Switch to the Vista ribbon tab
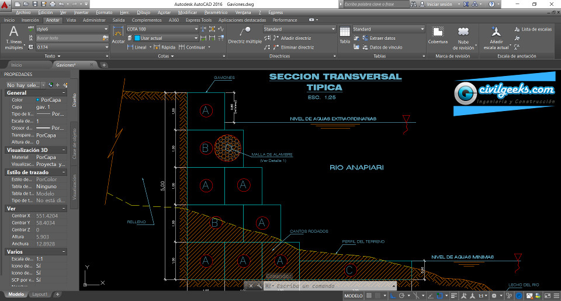 71,20
